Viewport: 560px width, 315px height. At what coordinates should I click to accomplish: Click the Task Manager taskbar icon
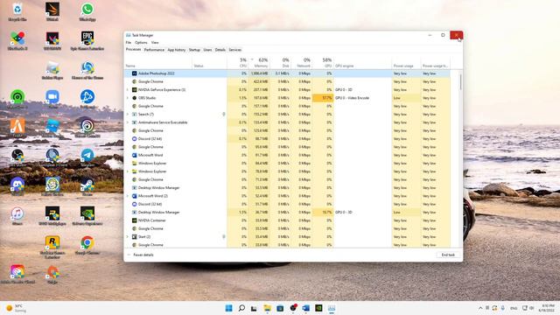[x=332, y=308]
